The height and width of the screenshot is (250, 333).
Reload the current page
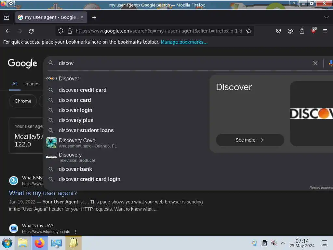pos(31,31)
